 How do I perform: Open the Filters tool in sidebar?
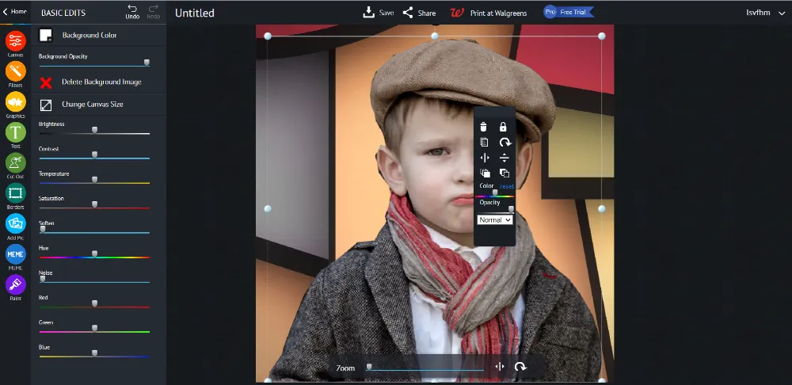(x=15, y=72)
